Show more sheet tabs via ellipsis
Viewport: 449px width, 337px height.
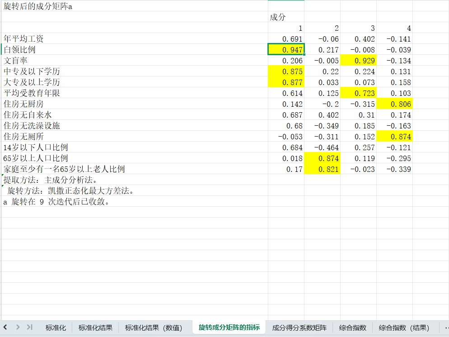click(x=446, y=328)
